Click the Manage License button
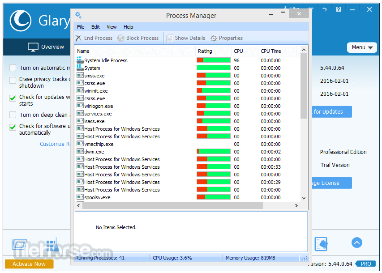The width and height of the screenshot is (382, 273). tap(332, 183)
